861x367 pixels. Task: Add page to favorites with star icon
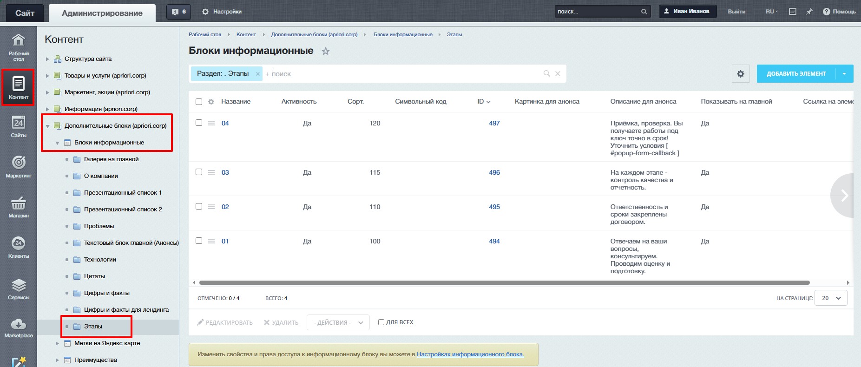tap(326, 51)
